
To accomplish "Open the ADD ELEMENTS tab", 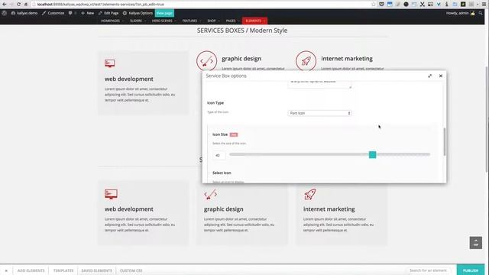I will coord(31,270).
